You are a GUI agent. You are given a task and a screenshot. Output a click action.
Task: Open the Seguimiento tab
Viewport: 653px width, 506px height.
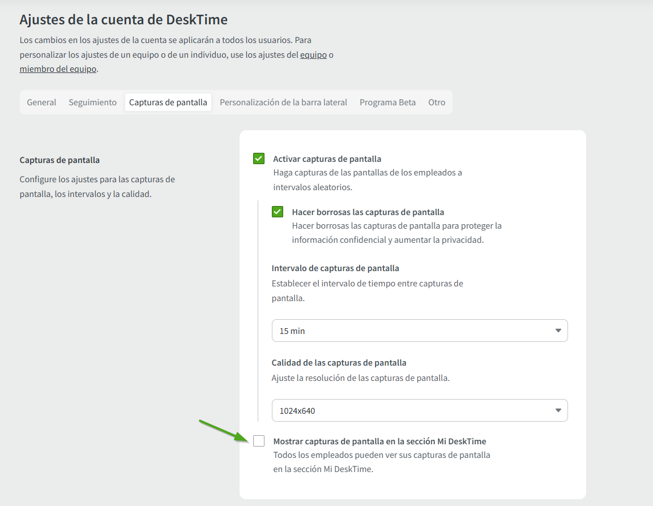coord(92,102)
